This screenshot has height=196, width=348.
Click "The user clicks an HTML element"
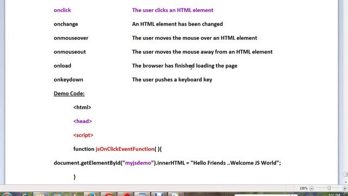tap(172, 10)
